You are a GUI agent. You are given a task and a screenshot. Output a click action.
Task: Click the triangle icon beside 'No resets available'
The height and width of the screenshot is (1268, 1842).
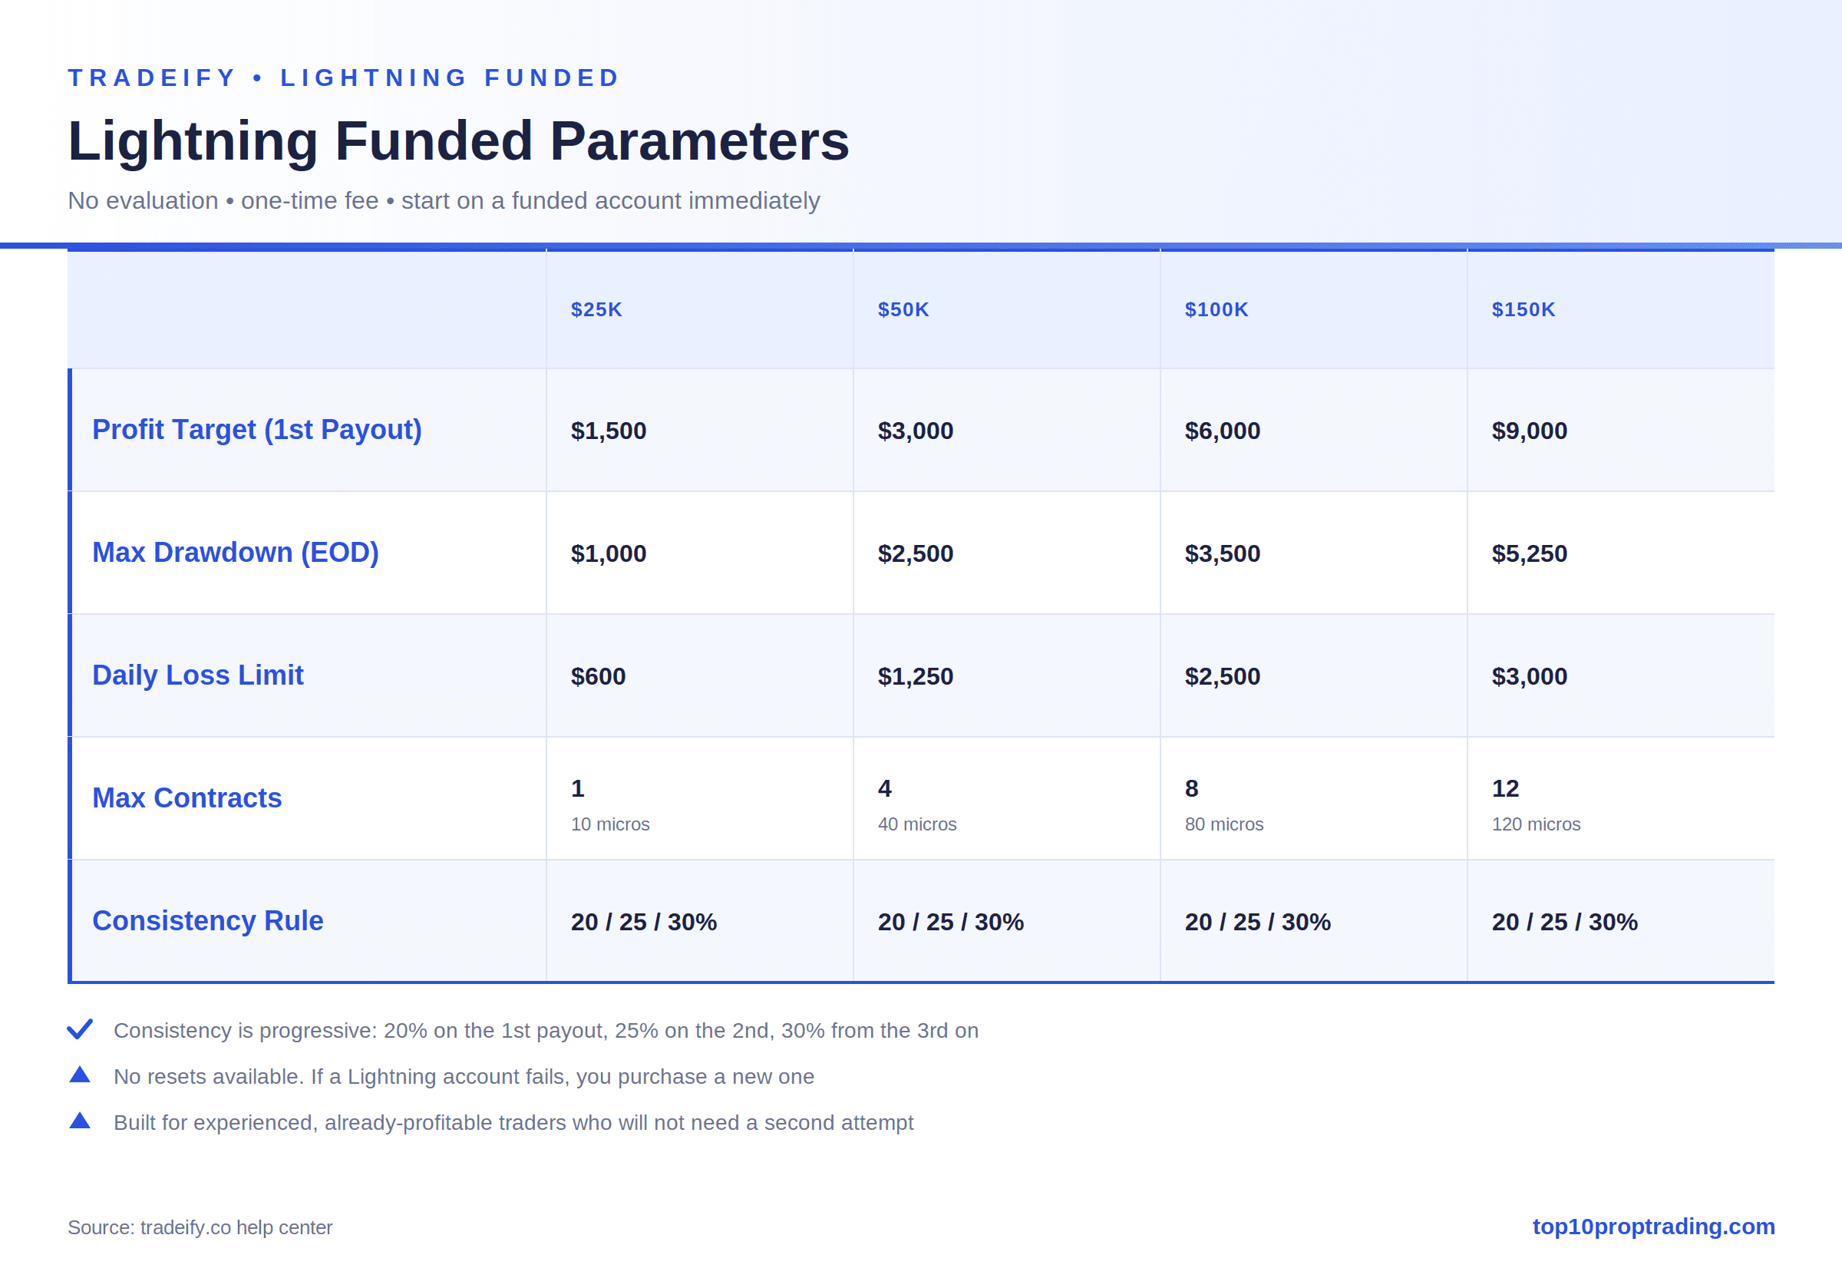tap(79, 1075)
